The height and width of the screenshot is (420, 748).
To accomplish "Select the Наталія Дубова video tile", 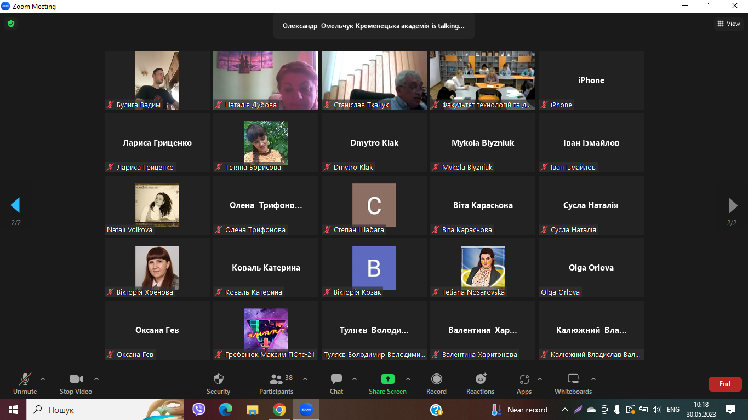I will pyautogui.click(x=265, y=80).
